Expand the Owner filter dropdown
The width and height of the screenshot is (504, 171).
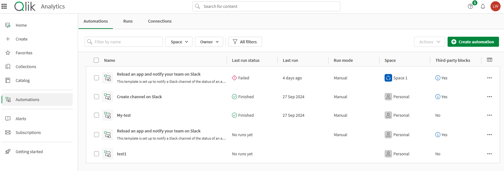(209, 42)
